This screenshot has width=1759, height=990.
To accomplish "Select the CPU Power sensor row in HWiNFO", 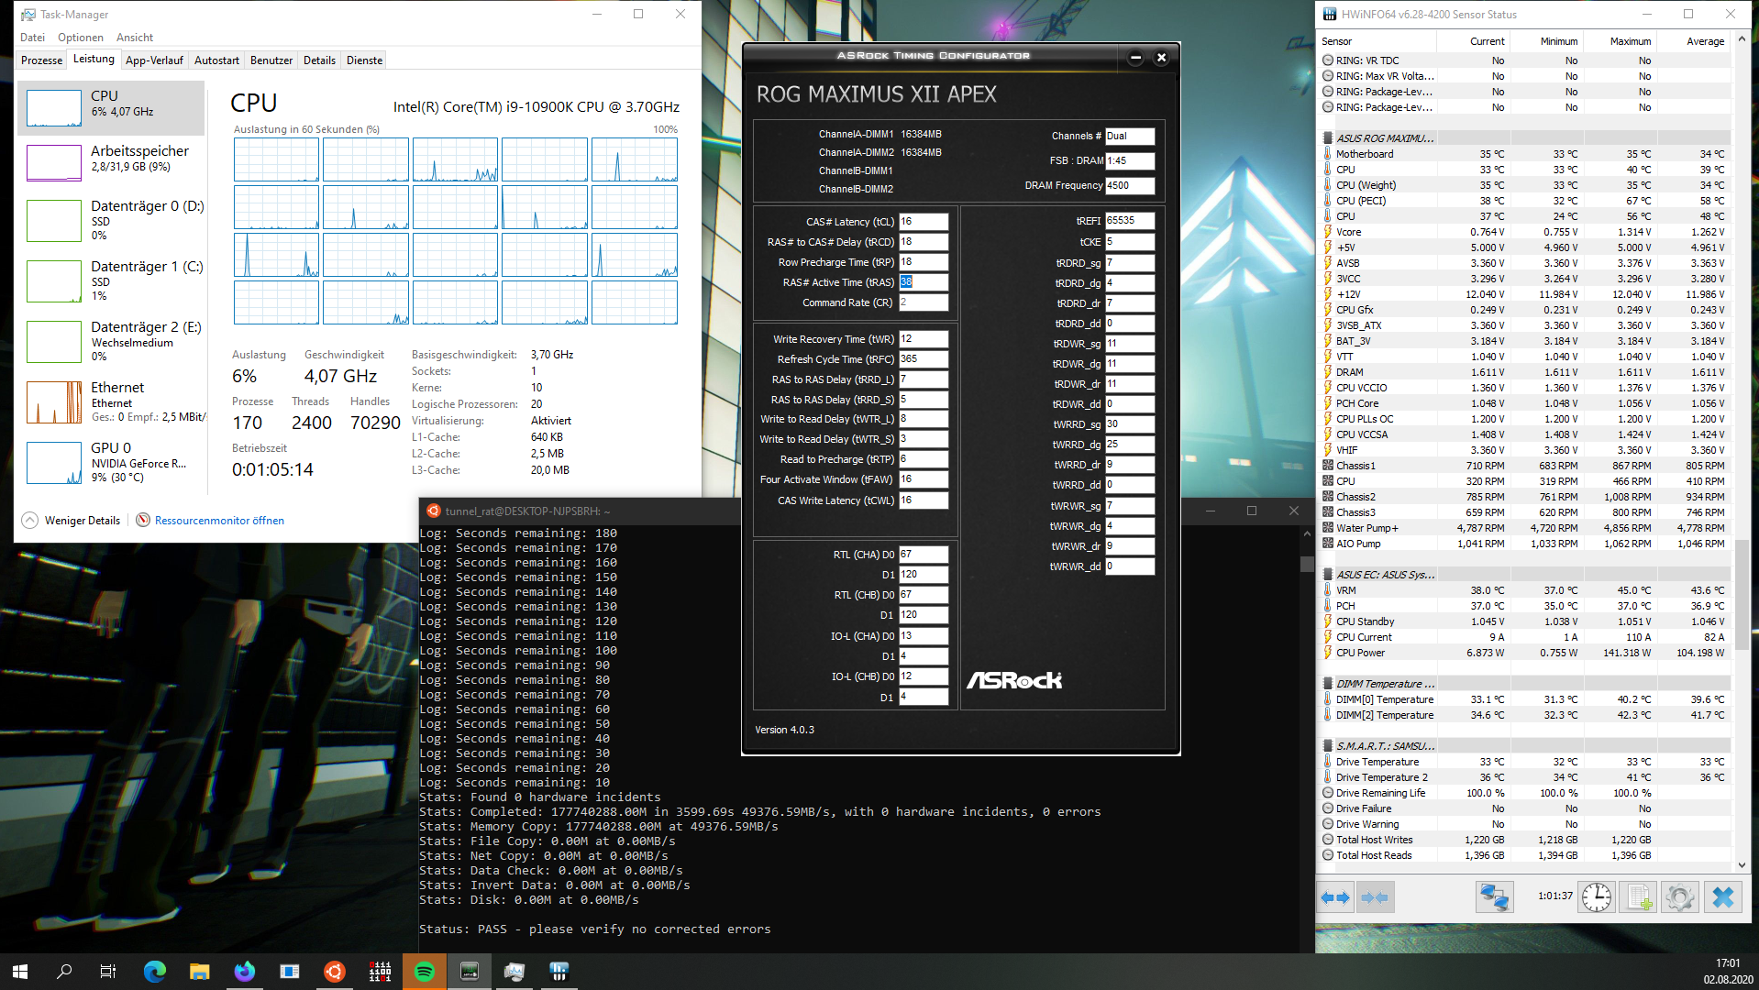I will point(1524,654).
